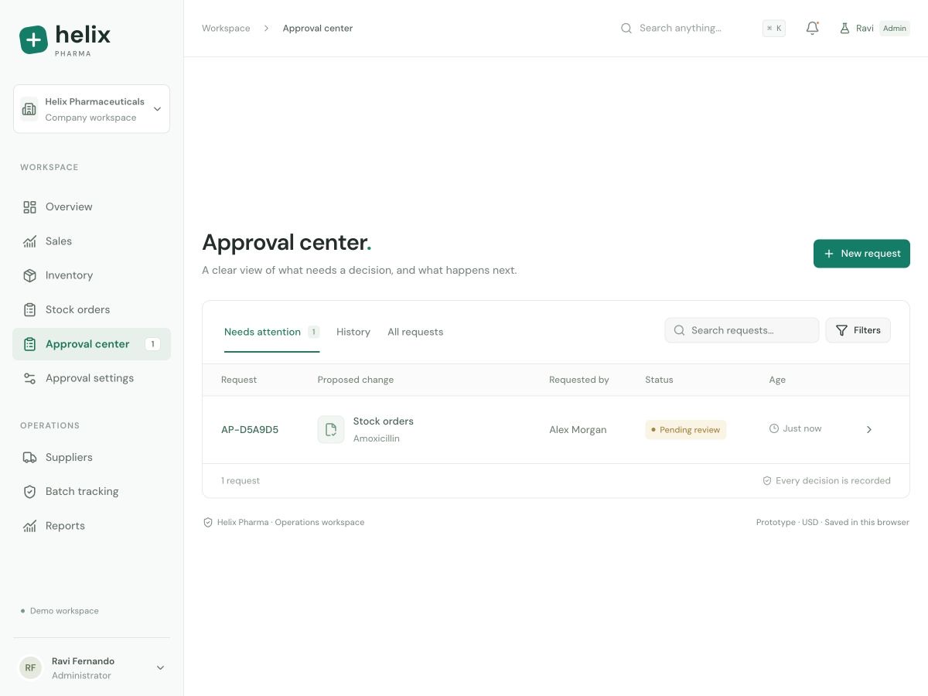Open Approval settings in the sidebar
This screenshot has width=928, height=696.
tap(91, 378)
